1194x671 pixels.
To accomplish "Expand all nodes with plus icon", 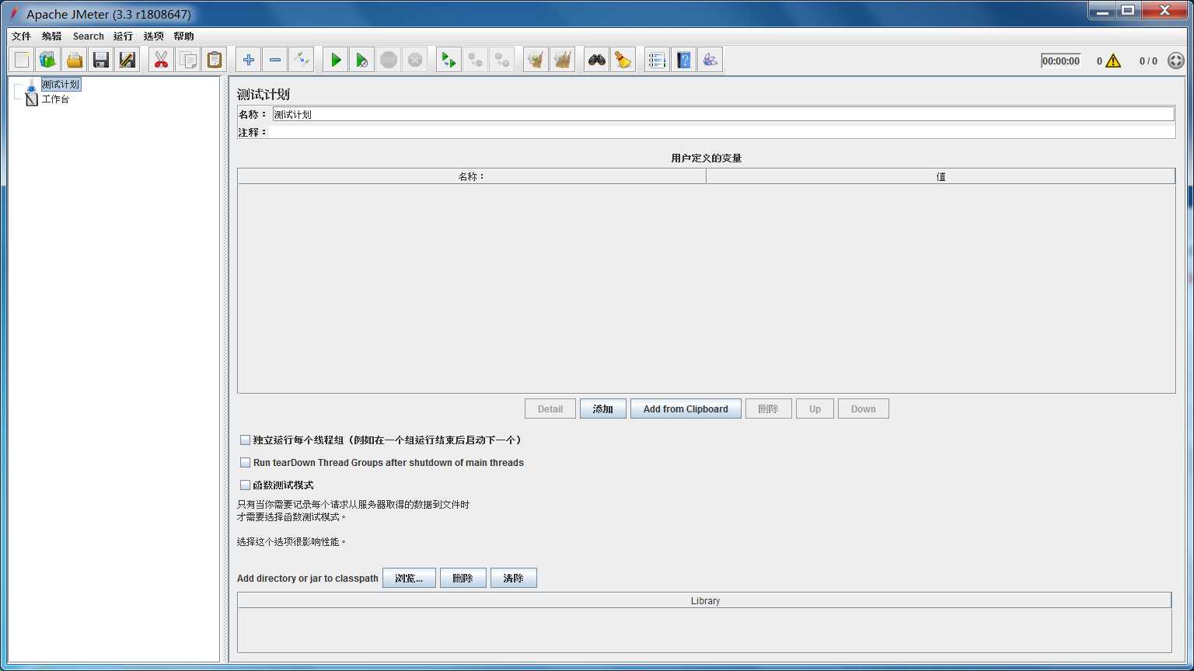I will 249,60.
